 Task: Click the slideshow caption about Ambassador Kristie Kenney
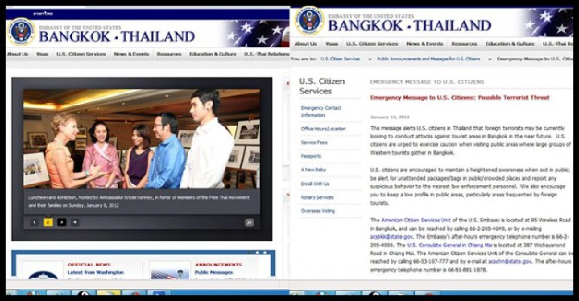point(140,201)
